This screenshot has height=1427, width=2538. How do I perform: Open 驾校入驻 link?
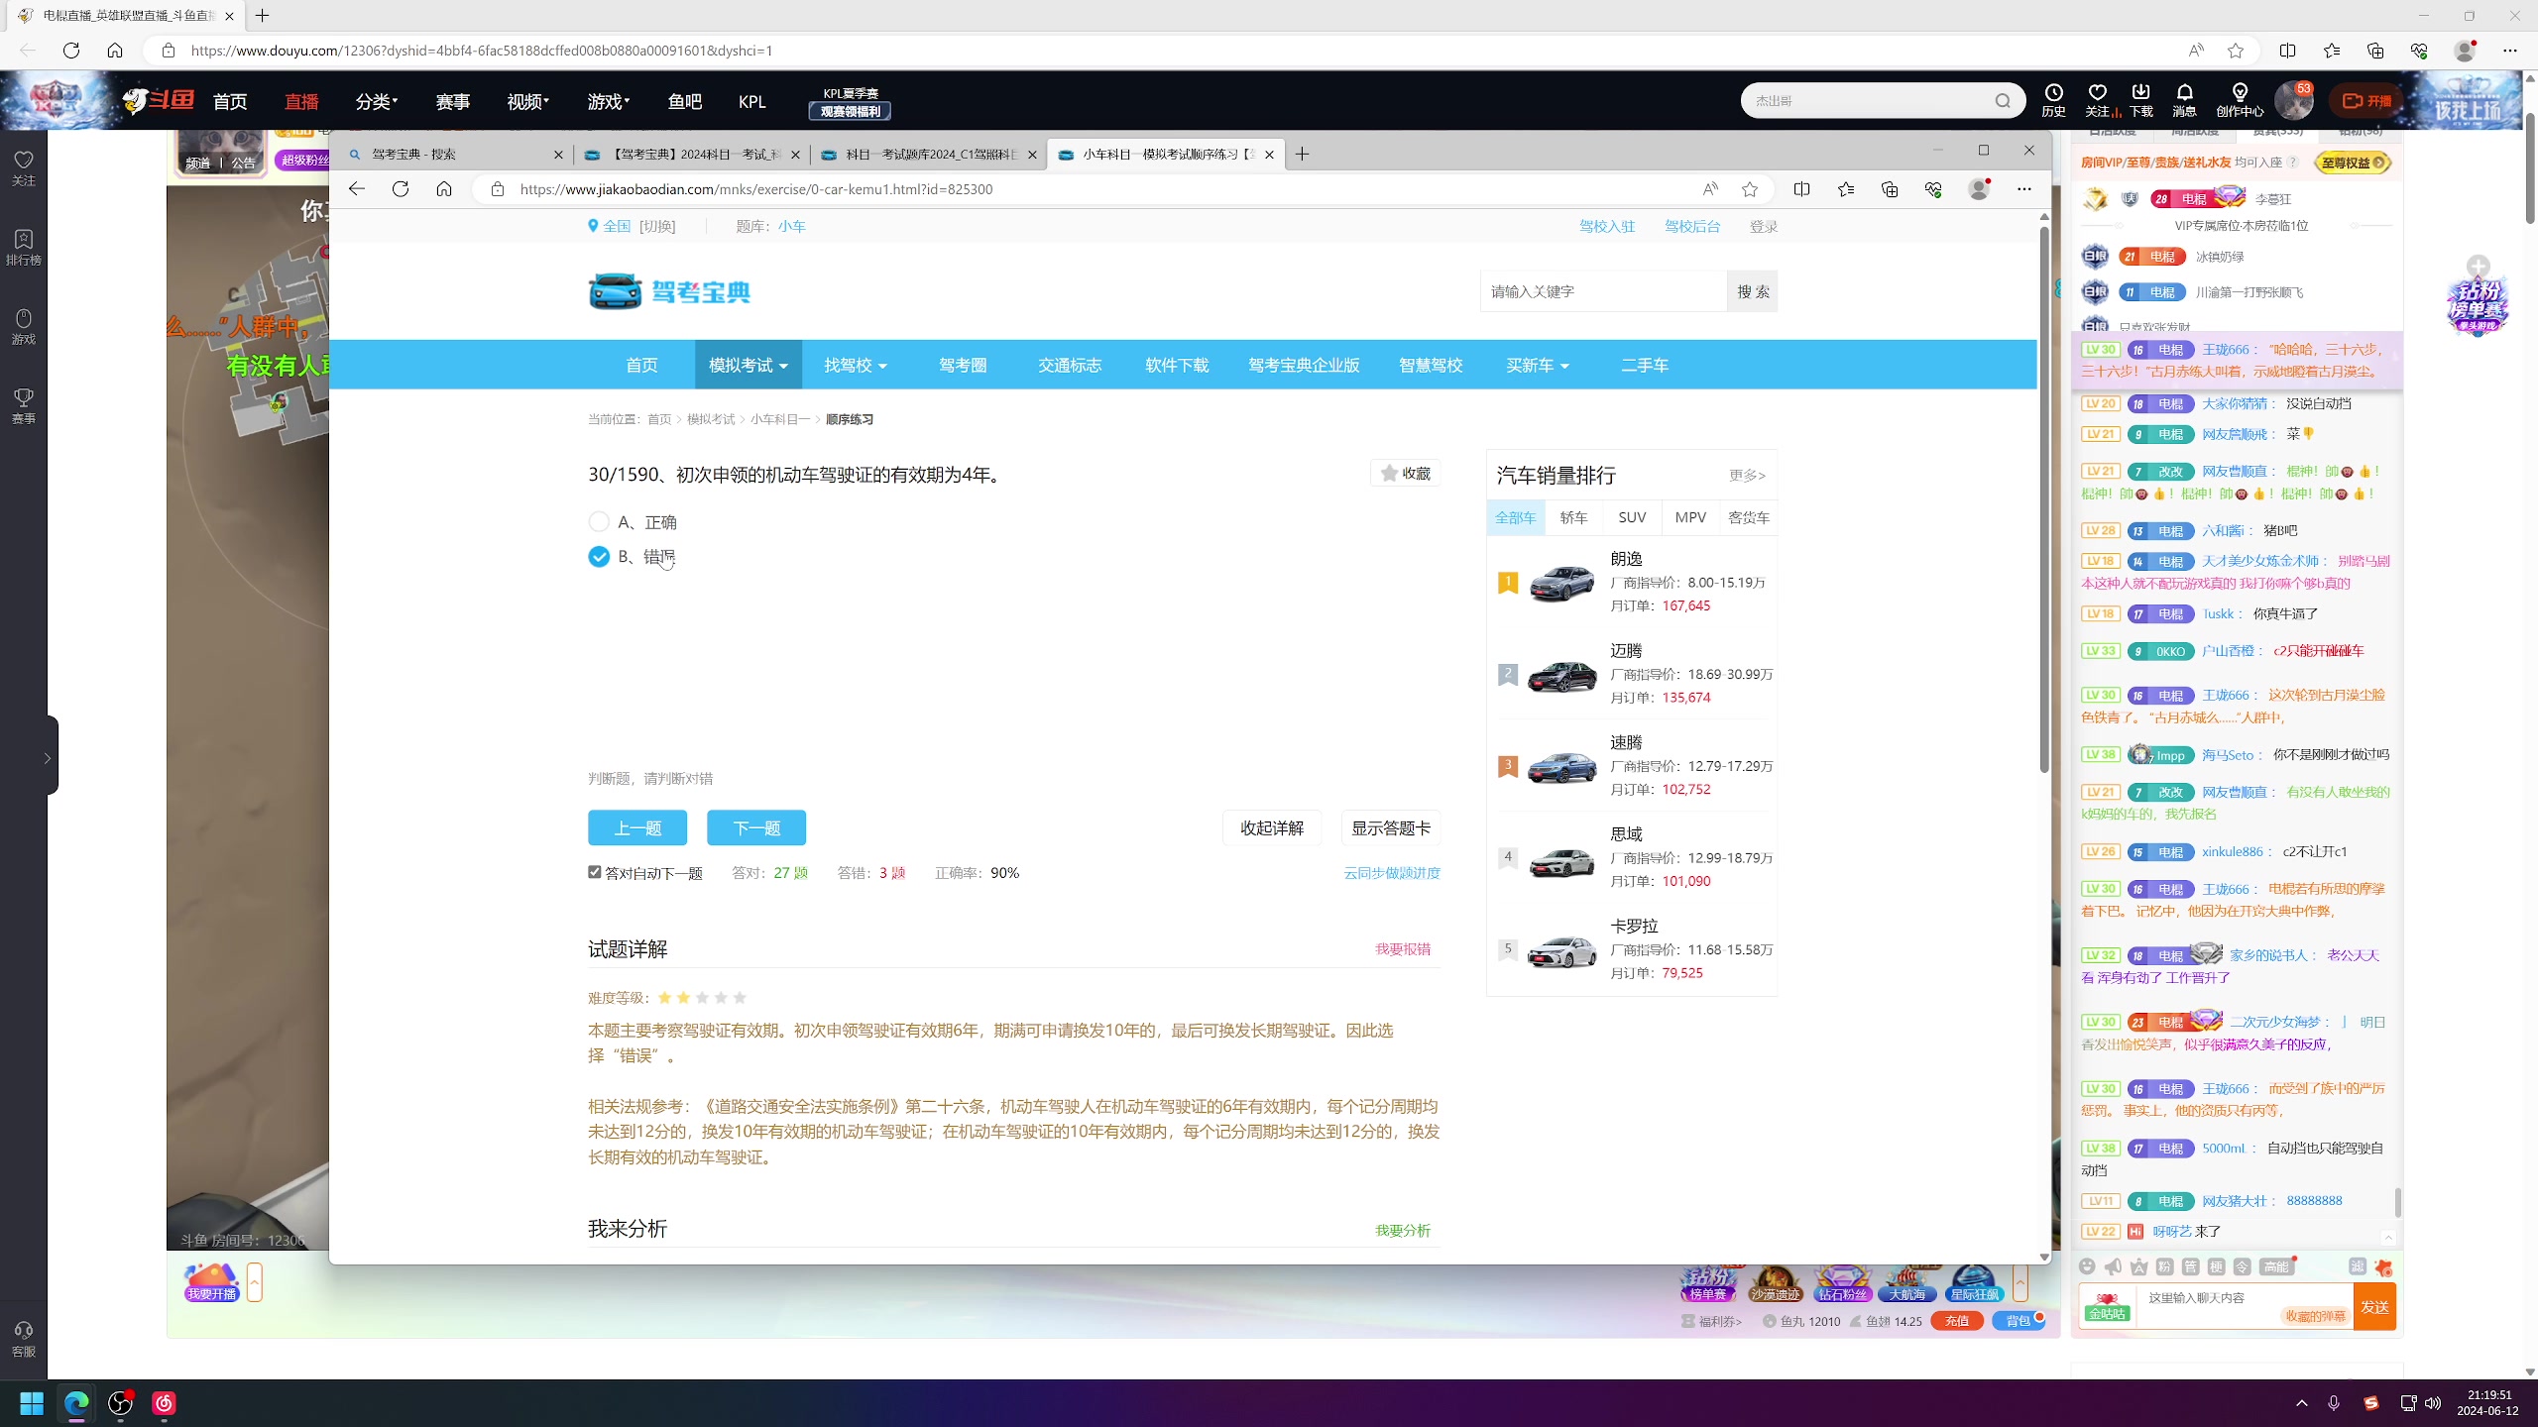(1607, 227)
